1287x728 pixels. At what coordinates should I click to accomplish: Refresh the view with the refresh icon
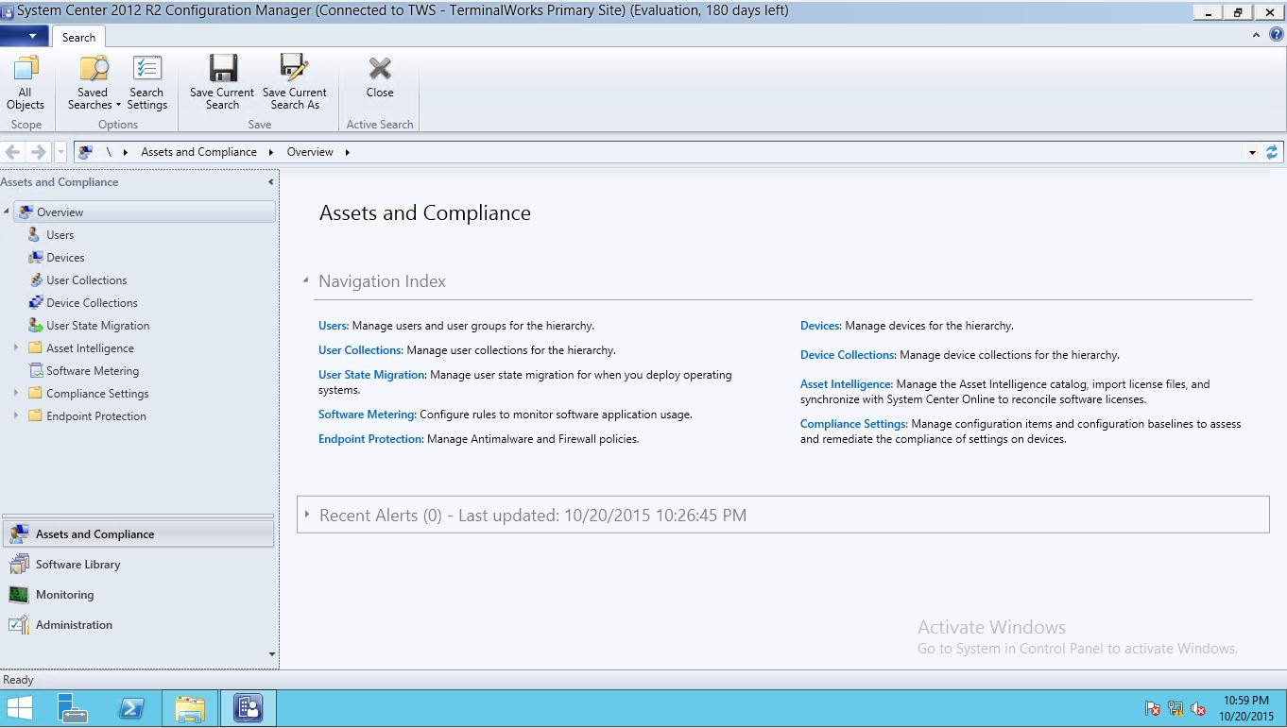click(x=1272, y=152)
